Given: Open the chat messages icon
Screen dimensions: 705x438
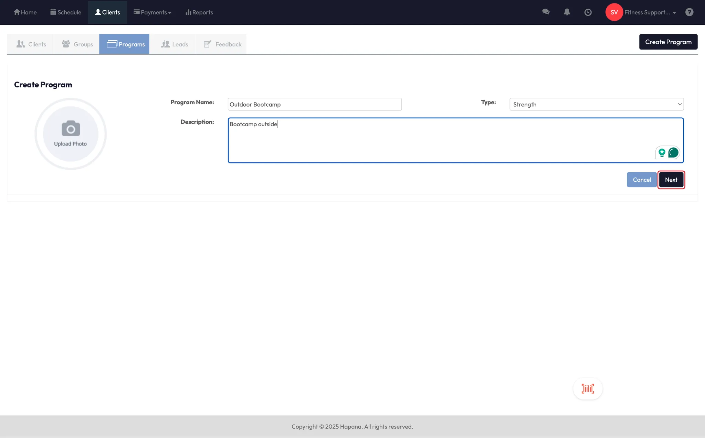Looking at the screenshot, I should (546, 12).
